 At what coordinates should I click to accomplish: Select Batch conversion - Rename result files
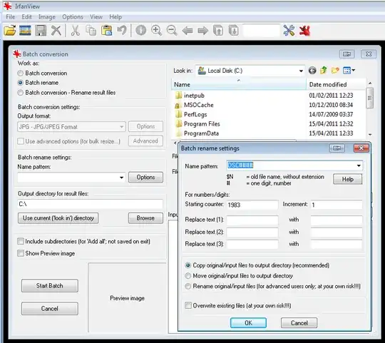coord(21,93)
